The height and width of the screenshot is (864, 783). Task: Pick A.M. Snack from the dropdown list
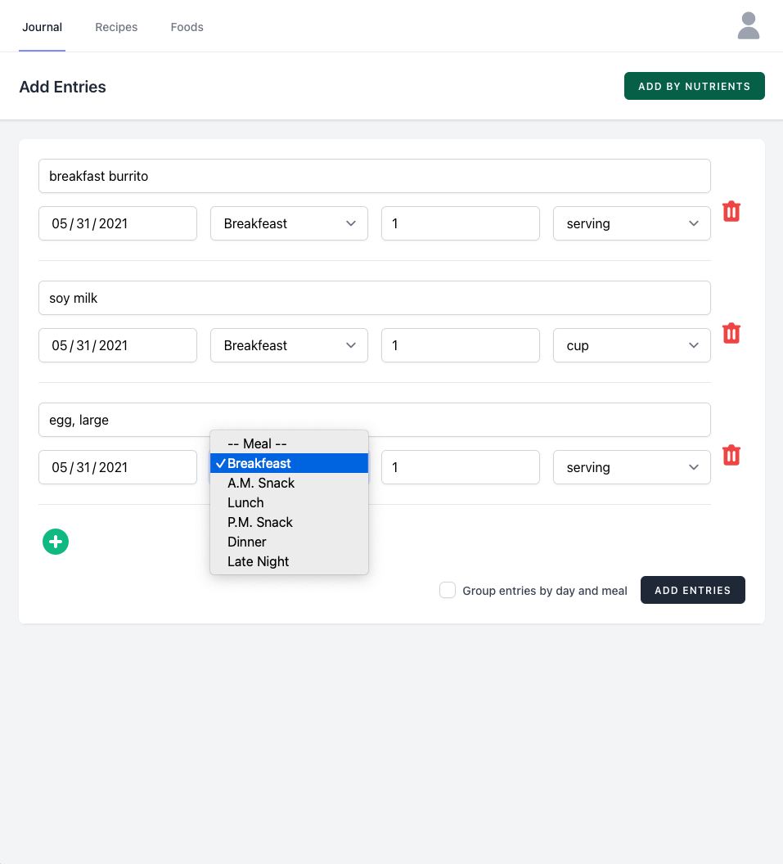(x=261, y=483)
